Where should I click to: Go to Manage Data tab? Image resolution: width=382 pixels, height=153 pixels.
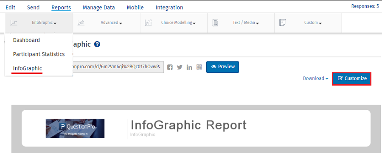[x=98, y=8]
